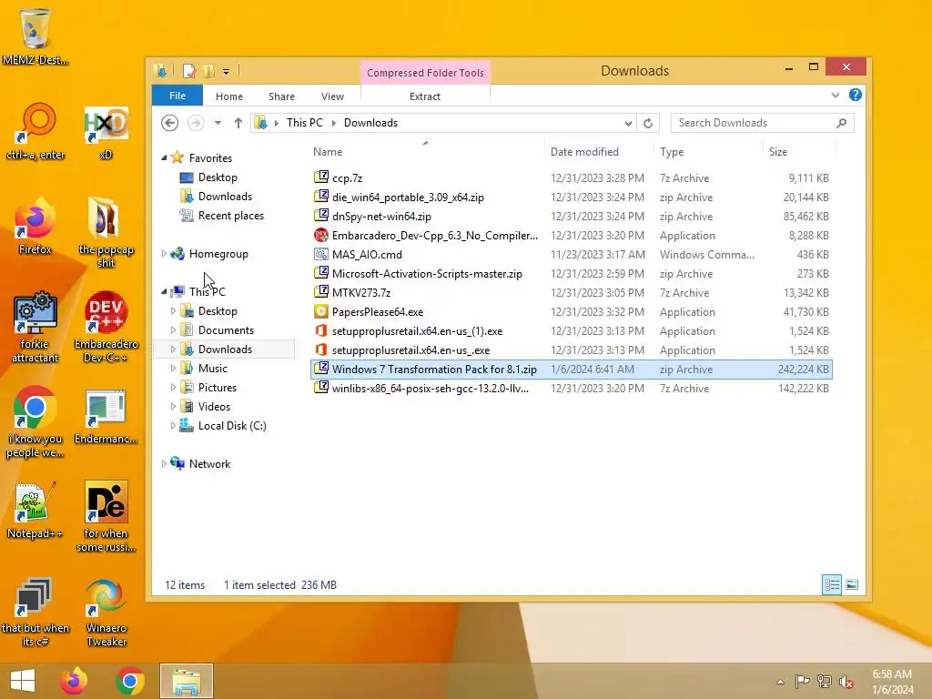
Task: Open the 'that but when its c#' shortcut
Action: click(x=35, y=613)
